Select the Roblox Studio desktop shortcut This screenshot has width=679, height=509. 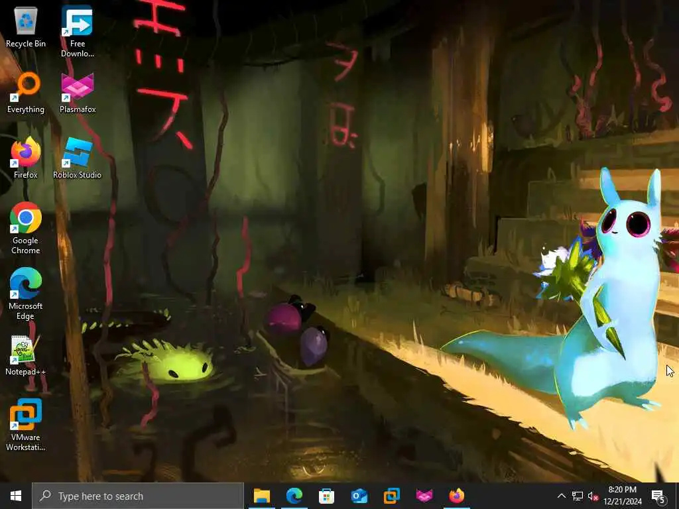point(77,158)
